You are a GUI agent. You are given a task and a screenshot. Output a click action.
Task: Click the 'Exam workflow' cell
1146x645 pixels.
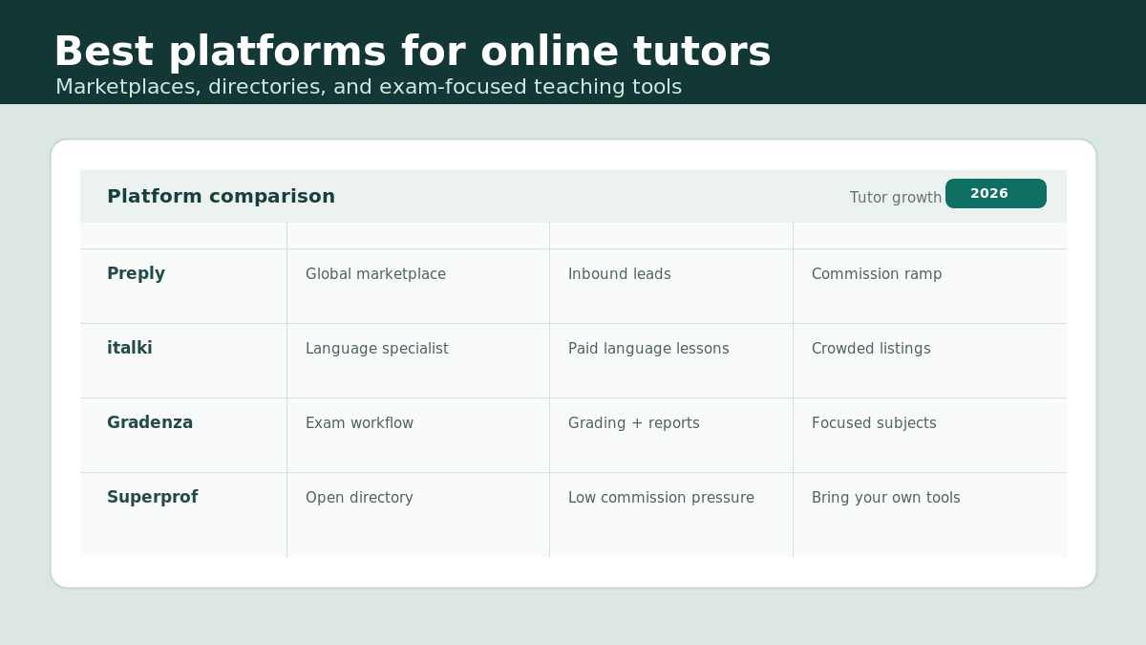click(x=359, y=423)
